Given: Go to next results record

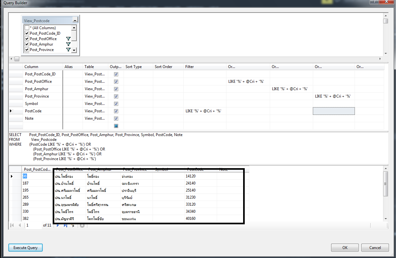Looking at the screenshot, I should point(58,225).
